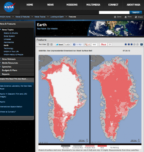Click the Print icon
Viewport: 144px width, 152px height.
(x=125, y=17)
